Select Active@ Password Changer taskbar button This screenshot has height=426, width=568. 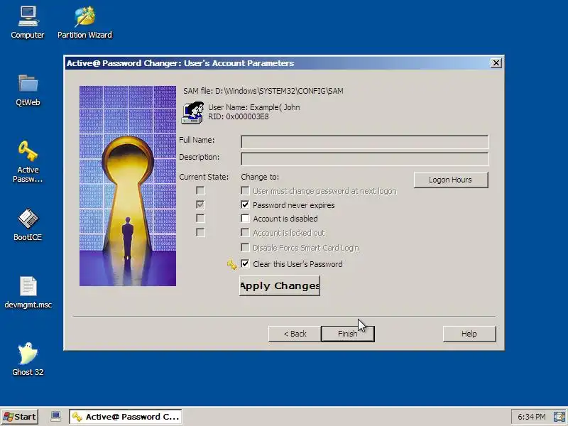(126, 417)
